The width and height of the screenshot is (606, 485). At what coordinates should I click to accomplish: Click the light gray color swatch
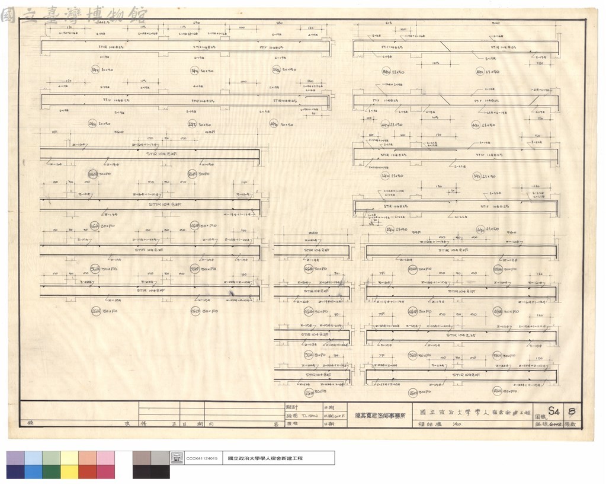pos(160,458)
